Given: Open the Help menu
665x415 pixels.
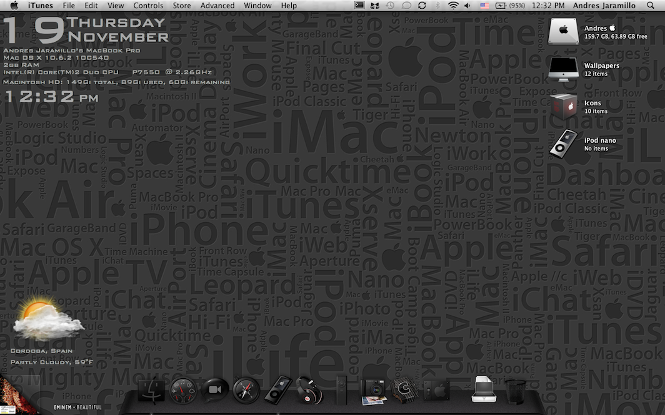Looking at the screenshot, I should [x=289, y=6].
